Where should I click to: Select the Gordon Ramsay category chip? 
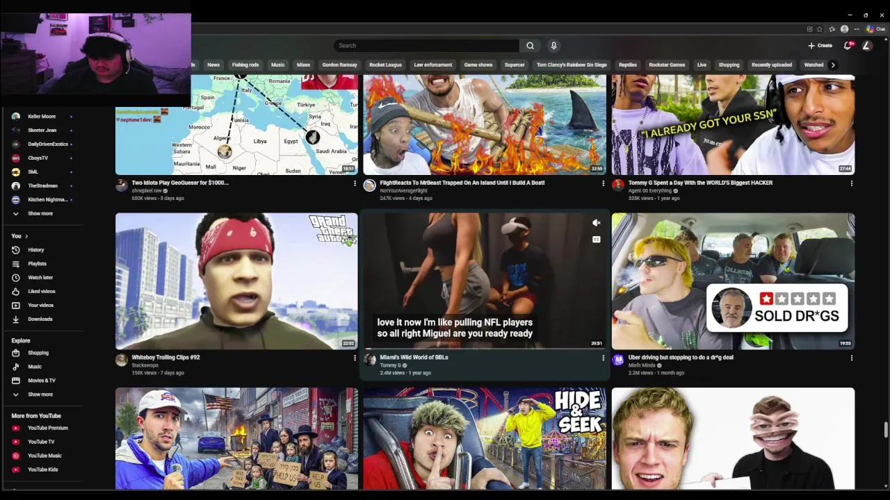339,65
